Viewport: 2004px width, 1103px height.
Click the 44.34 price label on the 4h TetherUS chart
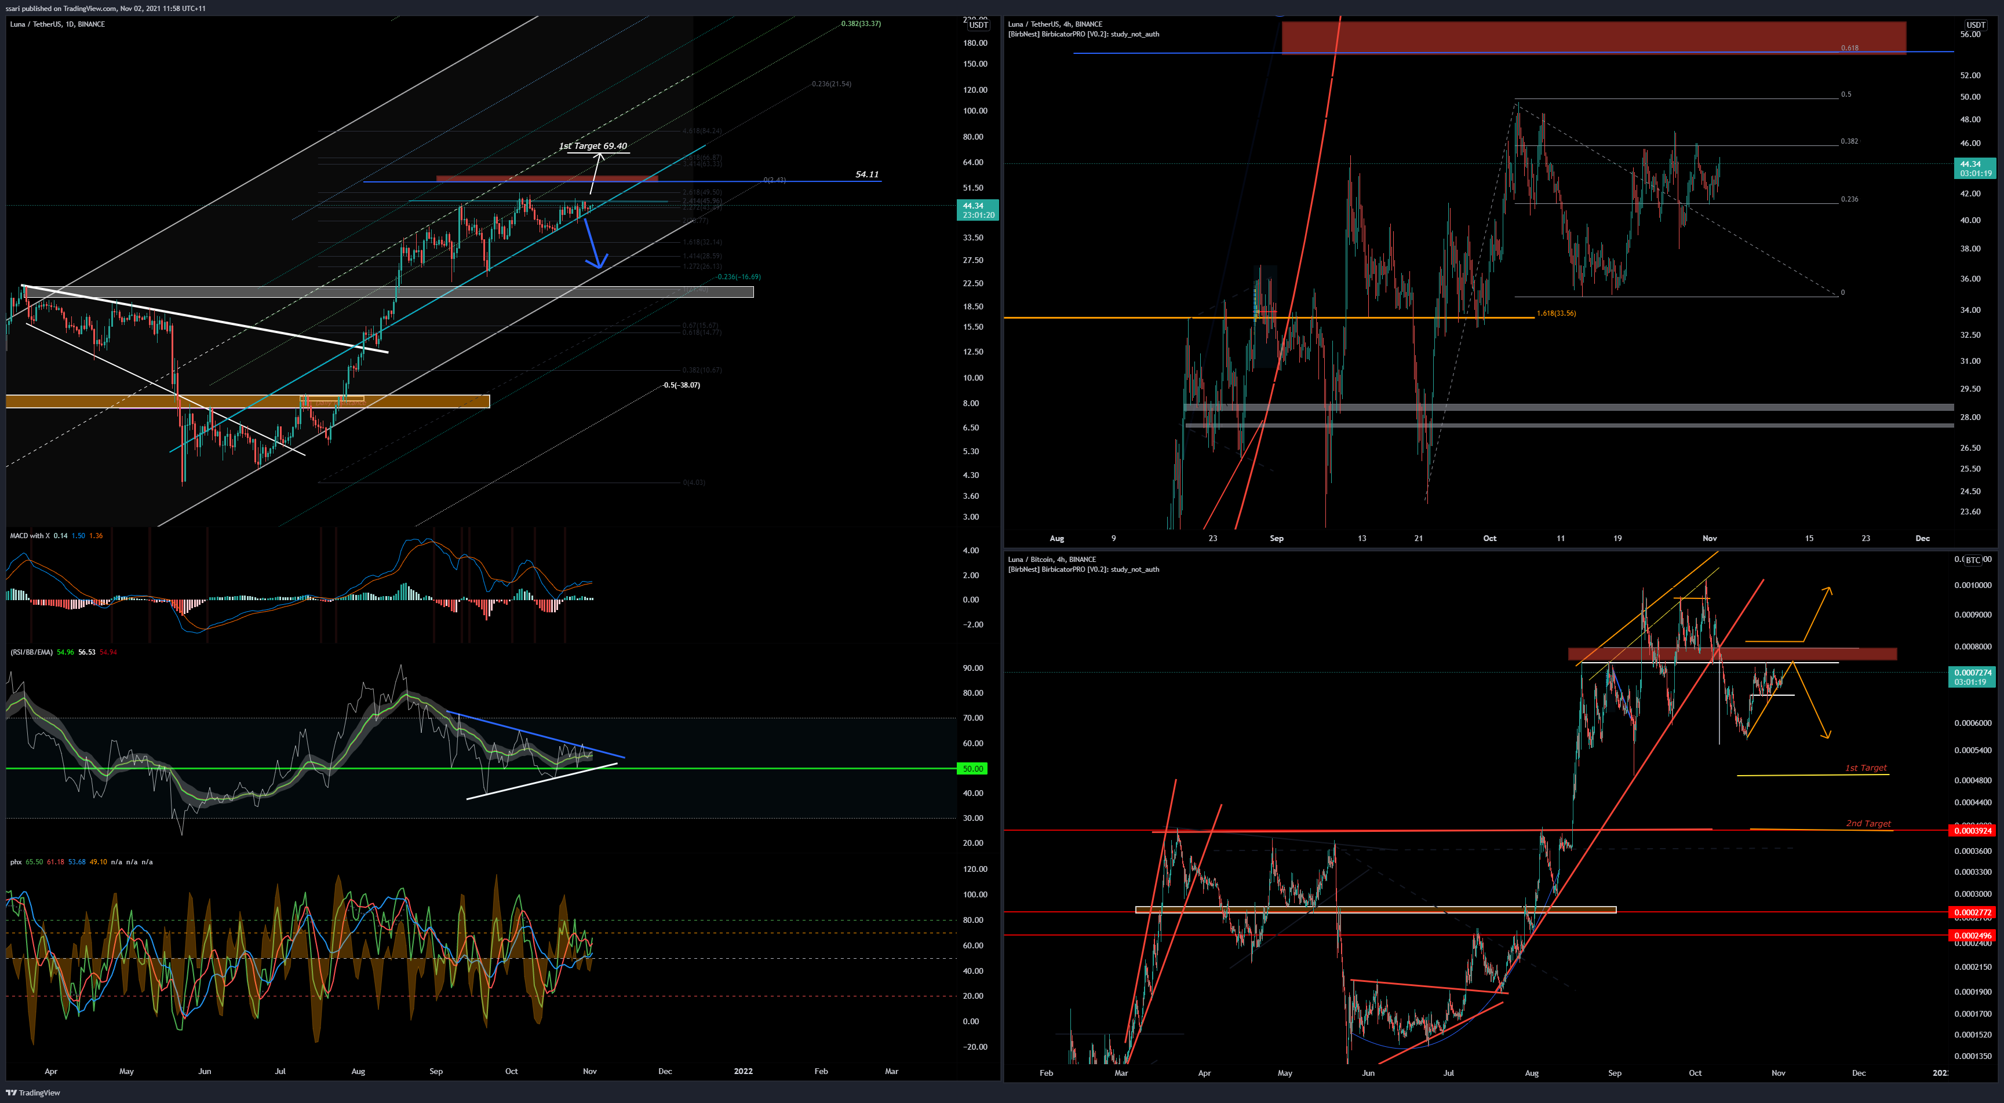(1975, 169)
